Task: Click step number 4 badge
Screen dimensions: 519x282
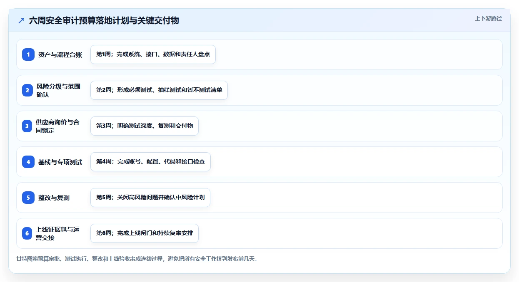Action: 28,162
